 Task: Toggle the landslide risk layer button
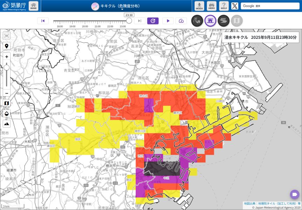point(197,21)
